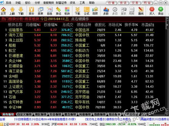Click the 上翻 page-up arrow icon
The image size is (169, 126).
coord(12,11)
